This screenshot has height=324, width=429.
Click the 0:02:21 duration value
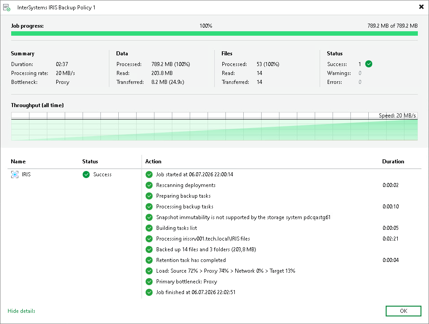tap(391, 239)
